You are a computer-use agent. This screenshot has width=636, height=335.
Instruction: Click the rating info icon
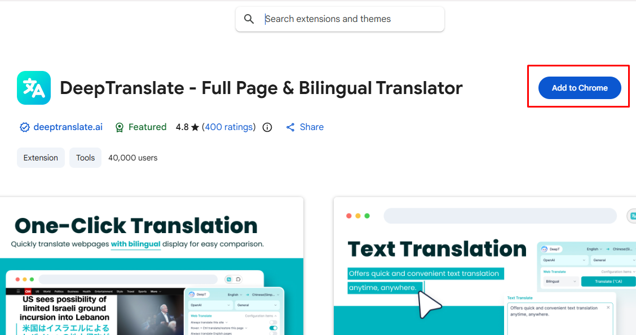[x=267, y=127]
